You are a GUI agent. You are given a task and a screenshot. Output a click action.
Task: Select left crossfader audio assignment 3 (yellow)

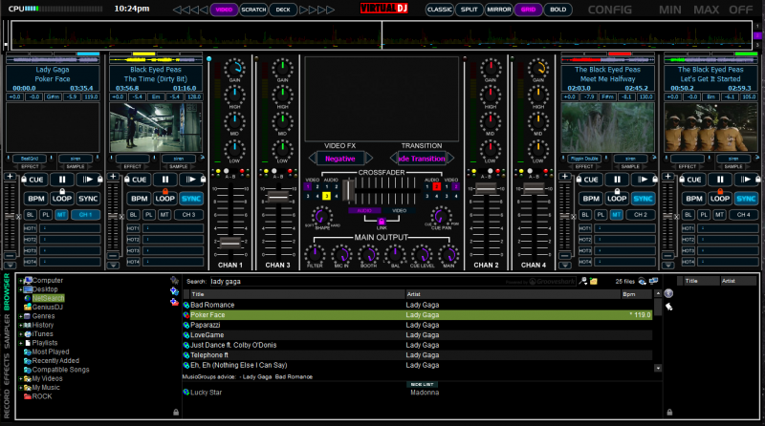click(326, 196)
